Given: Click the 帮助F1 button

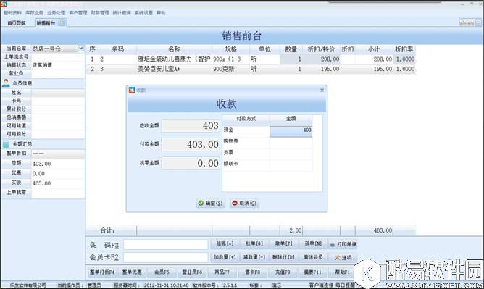Looking at the screenshot, I should pyautogui.click(x=342, y=272).
